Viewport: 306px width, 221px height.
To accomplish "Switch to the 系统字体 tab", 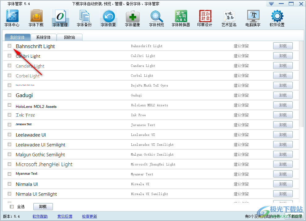I will click(43, 38).
